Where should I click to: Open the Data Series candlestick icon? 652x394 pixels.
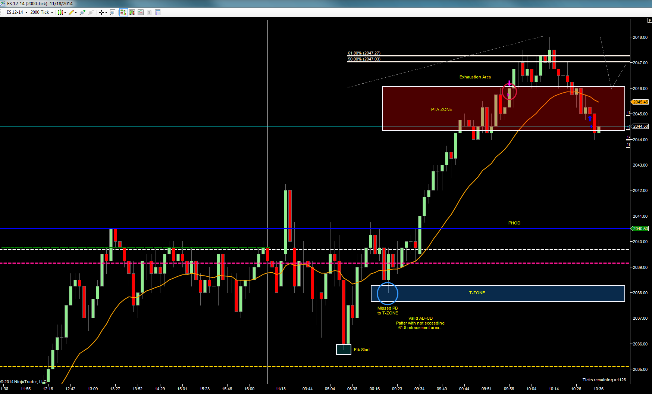(132, 12)
